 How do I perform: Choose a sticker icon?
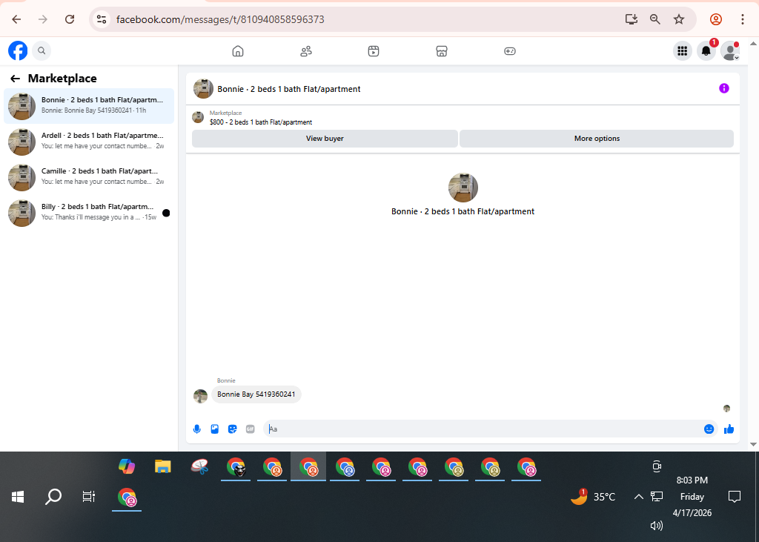[x=233, y=429]
